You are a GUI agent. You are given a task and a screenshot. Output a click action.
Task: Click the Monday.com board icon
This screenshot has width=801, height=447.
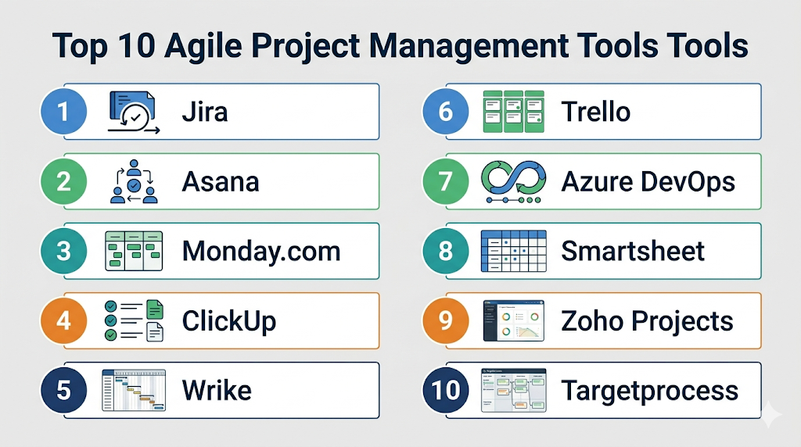(133, 252)
